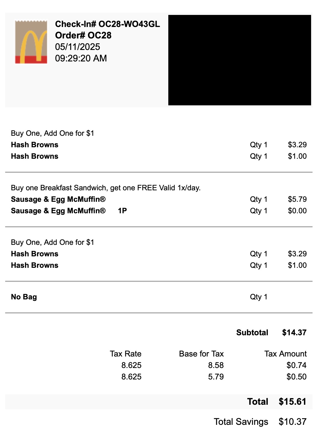The width and height of the screenshot is (324, 434).
Task: Click the 8.58 base for tax value
Action: 216,365
